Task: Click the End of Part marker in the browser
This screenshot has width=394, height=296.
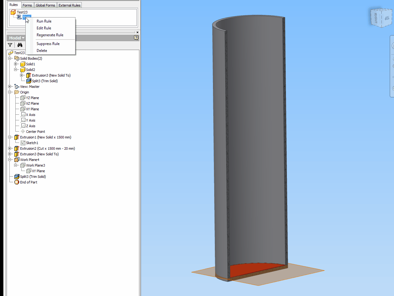Action: pyautogui.click(x=17, y=182)
